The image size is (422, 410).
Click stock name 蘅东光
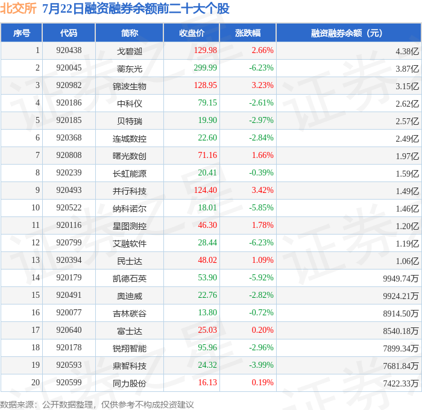pos(130,69)
